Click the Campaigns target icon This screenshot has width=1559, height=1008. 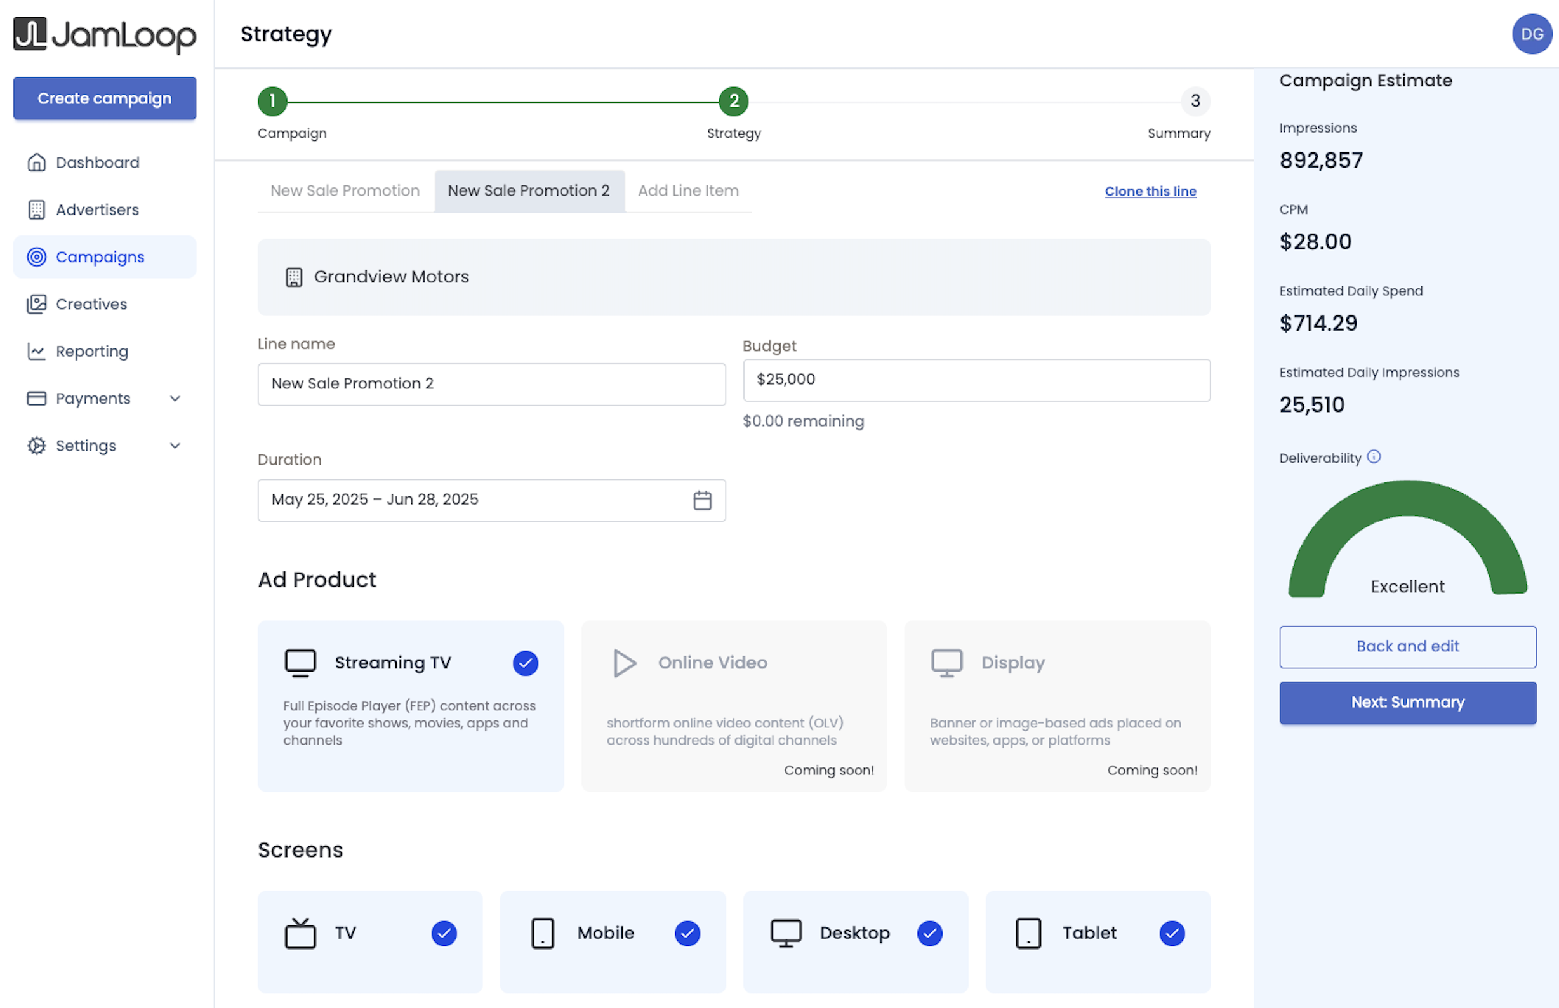tap(37, 256)
